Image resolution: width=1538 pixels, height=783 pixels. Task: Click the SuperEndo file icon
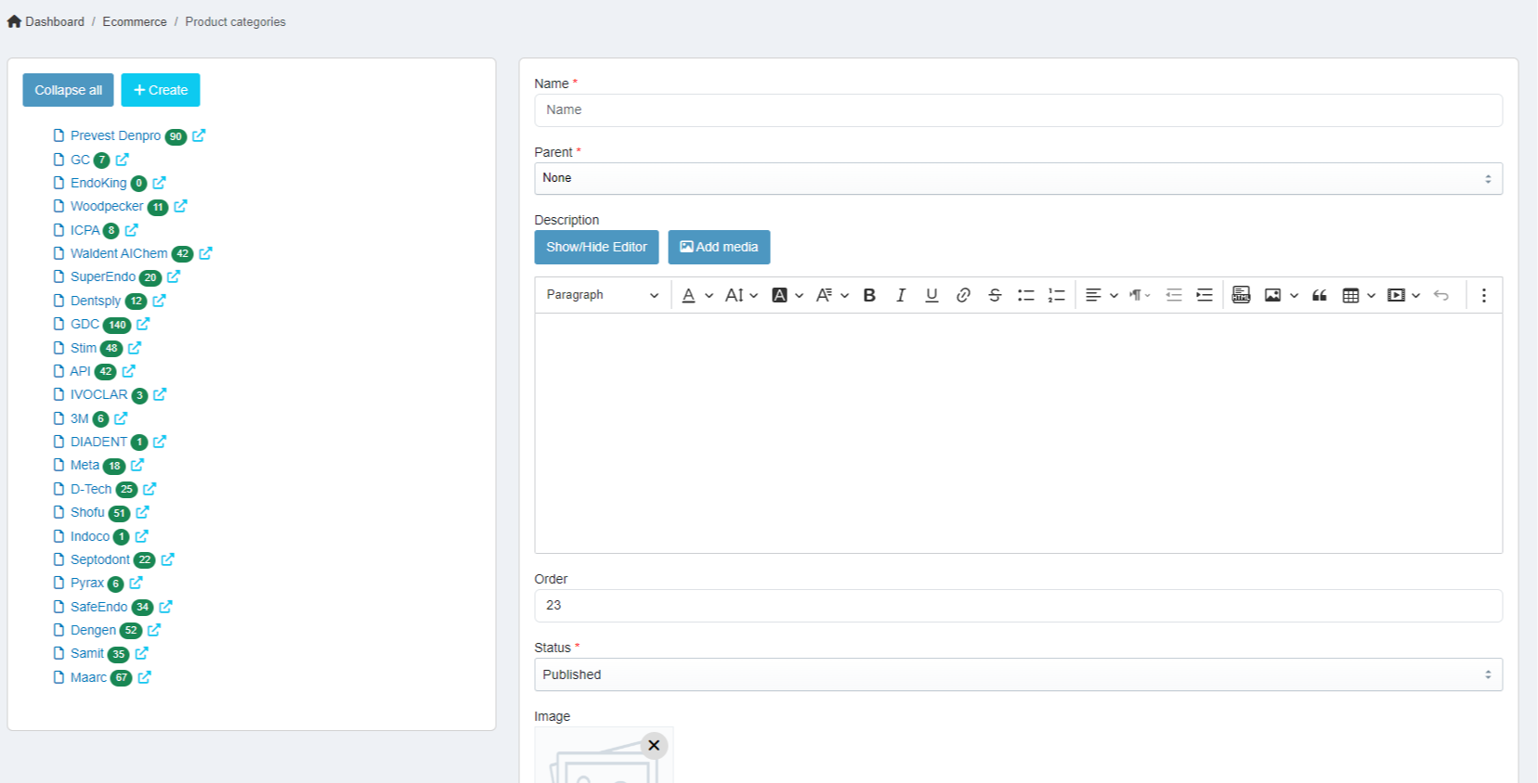pos(59,276)
